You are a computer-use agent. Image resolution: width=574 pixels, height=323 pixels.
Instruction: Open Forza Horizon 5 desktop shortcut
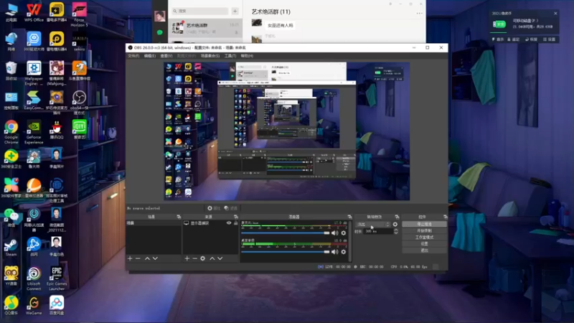pos(79,14)
